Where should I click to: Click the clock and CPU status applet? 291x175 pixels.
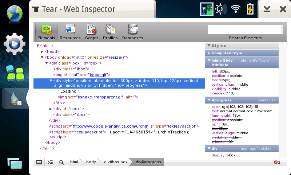click(207, 9)
